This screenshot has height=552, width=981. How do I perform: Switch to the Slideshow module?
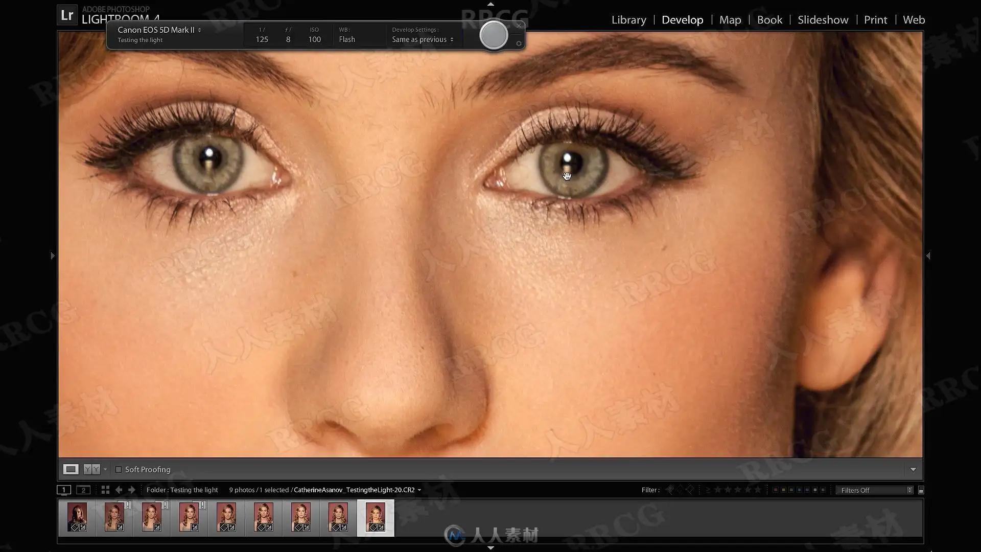tap(823, 20)
